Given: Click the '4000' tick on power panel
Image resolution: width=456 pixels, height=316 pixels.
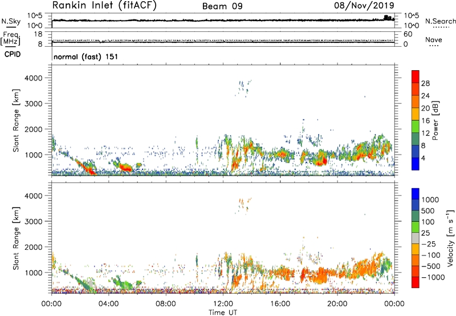Looking at the screenshot, I should (34, 78).
